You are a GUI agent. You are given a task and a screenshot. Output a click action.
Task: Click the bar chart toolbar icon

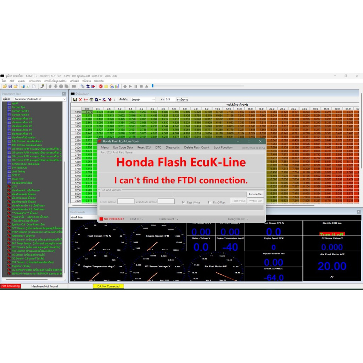tap(117, 86)
